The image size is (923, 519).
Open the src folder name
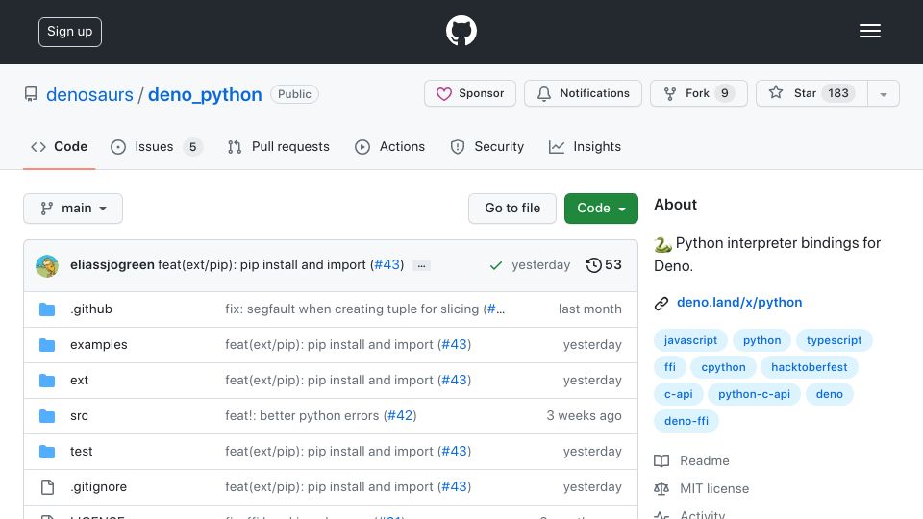[x=79, y=416]
